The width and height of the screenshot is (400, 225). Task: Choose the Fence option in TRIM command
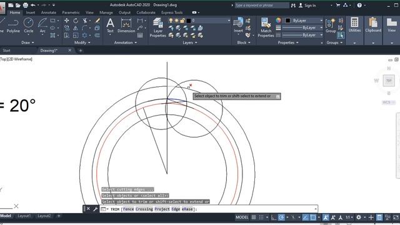(128, 209)
